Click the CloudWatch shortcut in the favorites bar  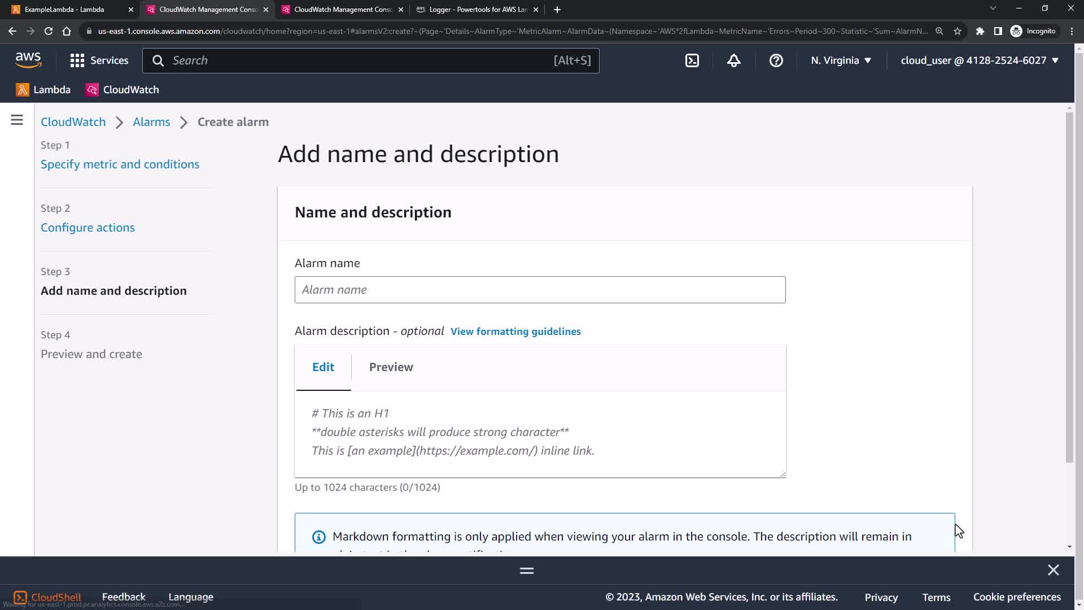pyautogui.click(x=123, y=90)
